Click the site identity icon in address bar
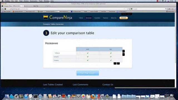This screenshot has width=178, height=100. point(5,9)
